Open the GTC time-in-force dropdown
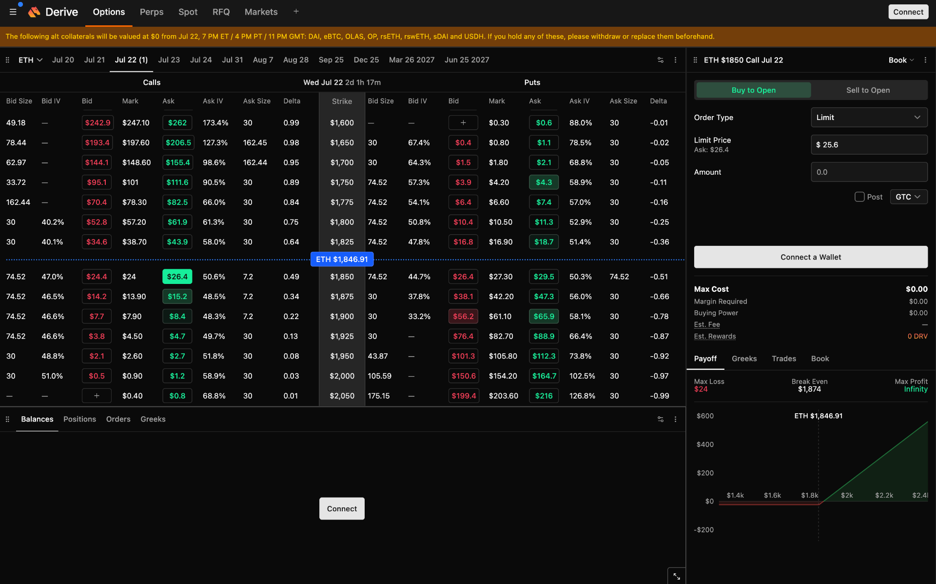This screenshot has width=936, height=584. coord(908,197)
